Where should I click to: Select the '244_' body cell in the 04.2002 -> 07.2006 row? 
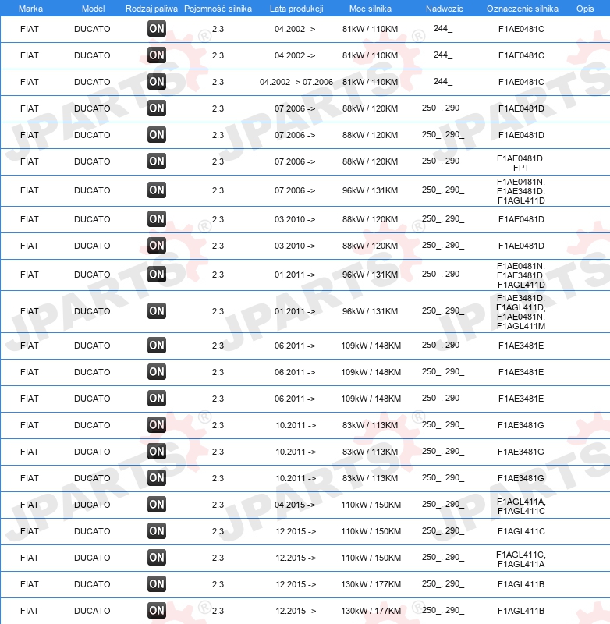click(443, 81)
